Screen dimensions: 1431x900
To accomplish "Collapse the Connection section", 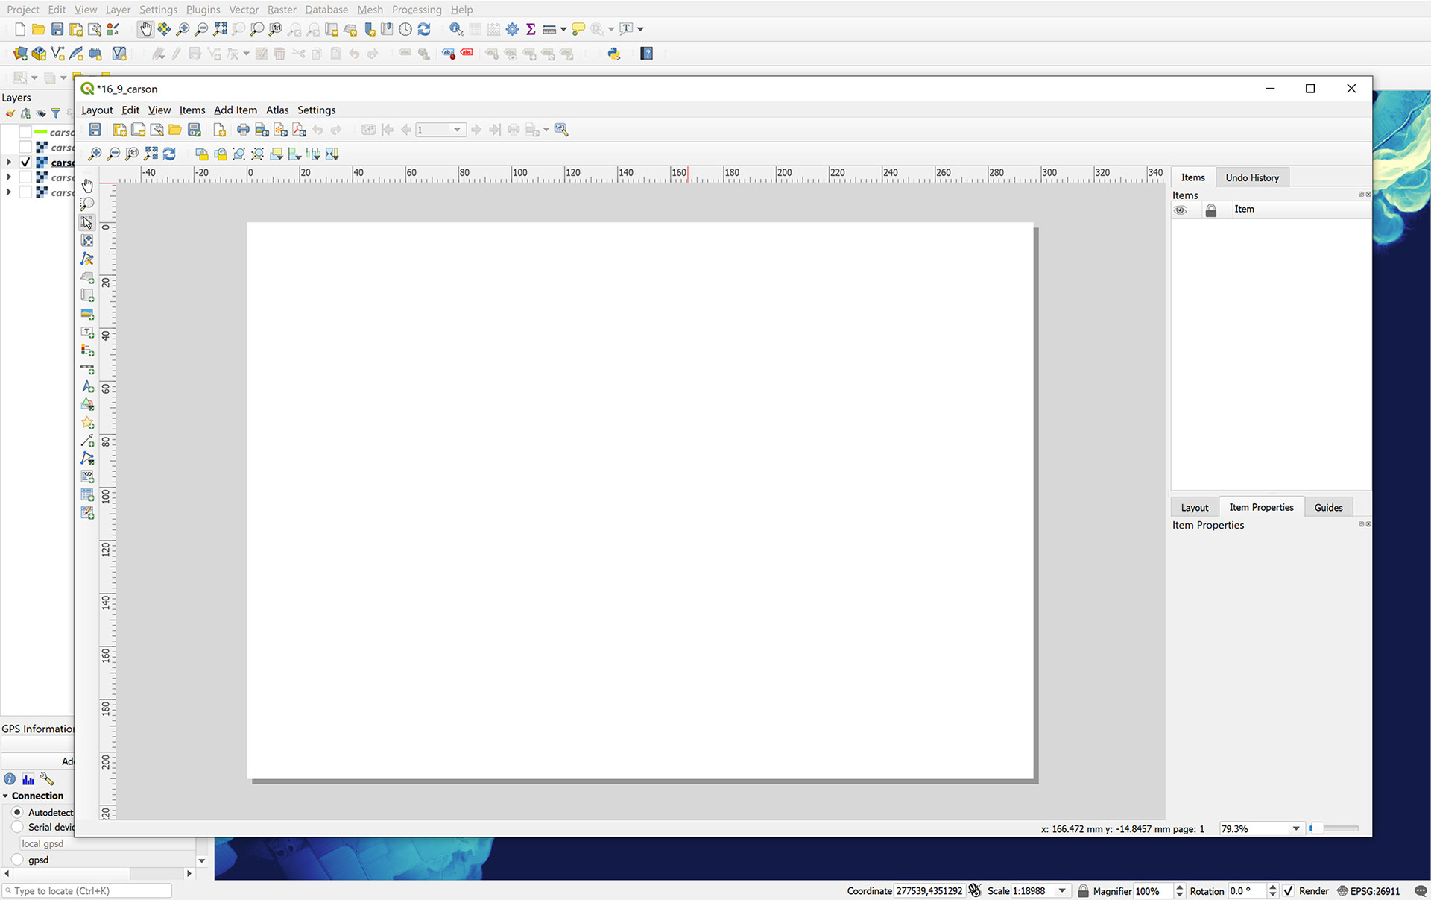I will 6,796.
